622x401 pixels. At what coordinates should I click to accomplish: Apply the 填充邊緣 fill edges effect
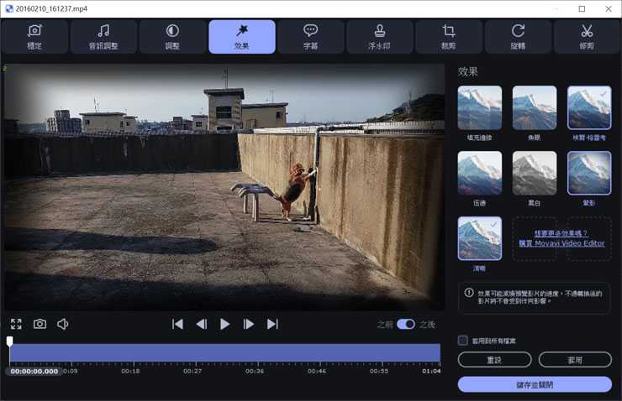click(480, 107)
